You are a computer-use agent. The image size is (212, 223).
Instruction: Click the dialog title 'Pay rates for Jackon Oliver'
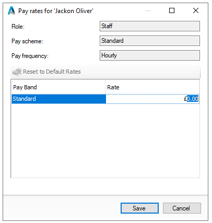pyautogui.click(x=56, y=11)
